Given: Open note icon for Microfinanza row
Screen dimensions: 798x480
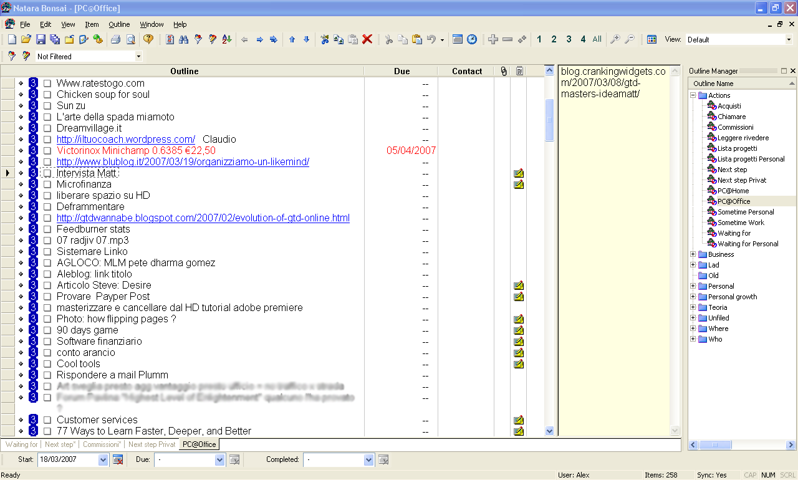Looking at the screenshot, I should click(519, 185).
